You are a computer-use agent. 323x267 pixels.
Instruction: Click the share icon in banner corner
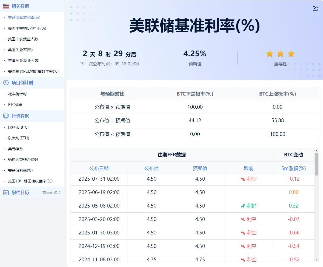tap(315, 9)
